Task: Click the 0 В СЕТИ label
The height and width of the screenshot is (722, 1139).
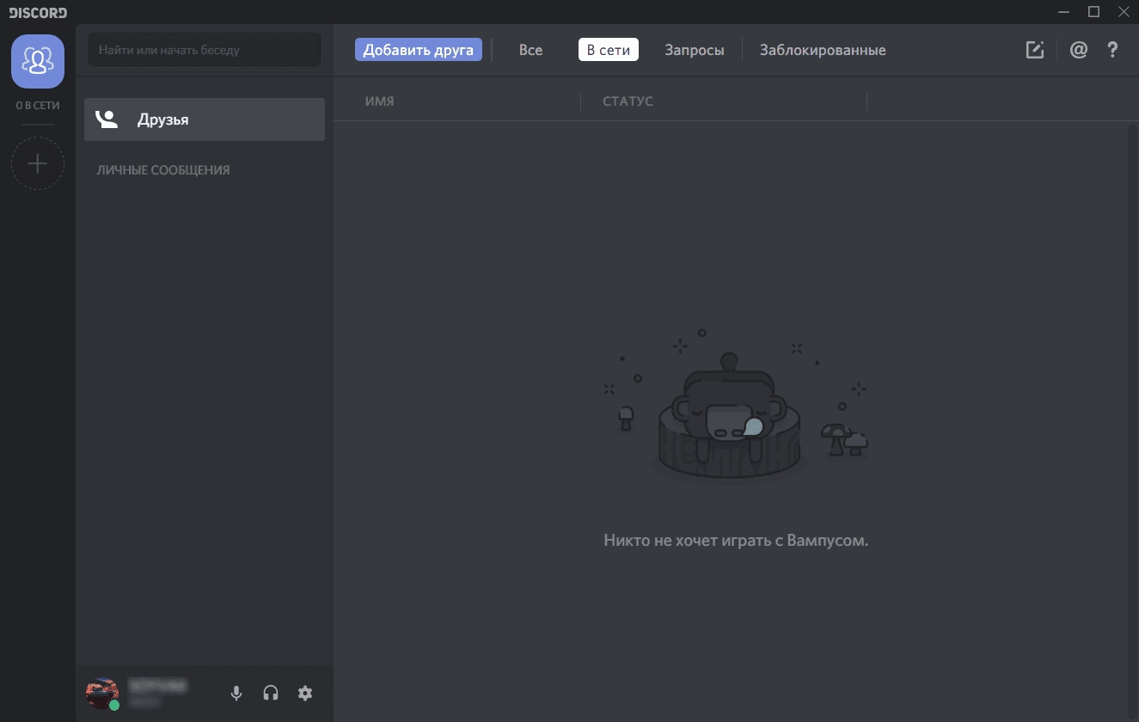Action: pyautogui.click(x=38, y=106)
